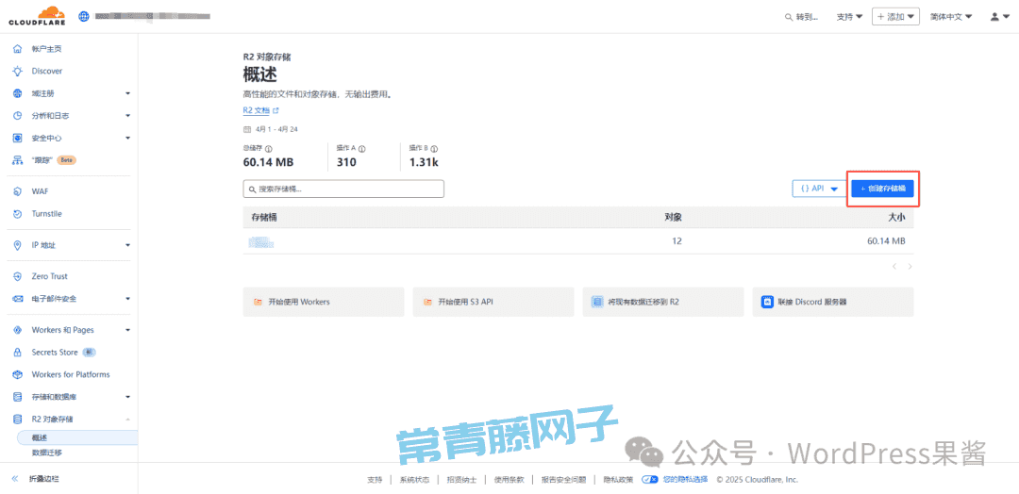Click the 创建存储桶 button
Viewport: 1019px width, 494px height.
883,189
